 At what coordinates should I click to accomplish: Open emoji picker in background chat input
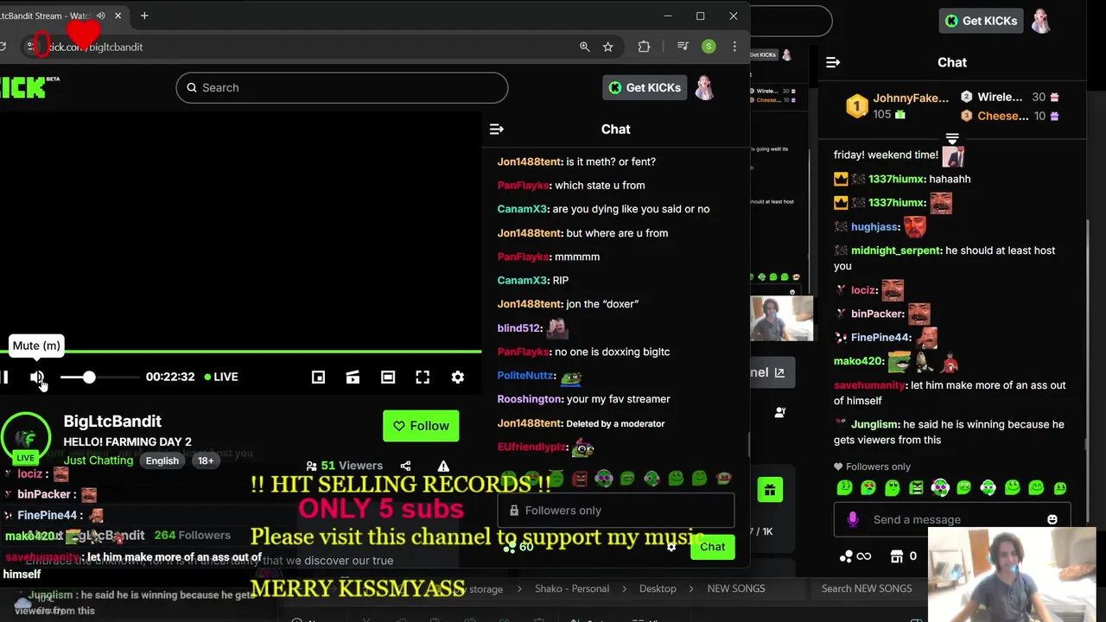[x=1052, y=519]
